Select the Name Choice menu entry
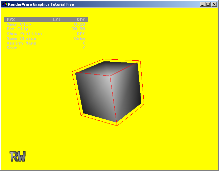This screenshot has height=171, width=219. pos(46,38)
